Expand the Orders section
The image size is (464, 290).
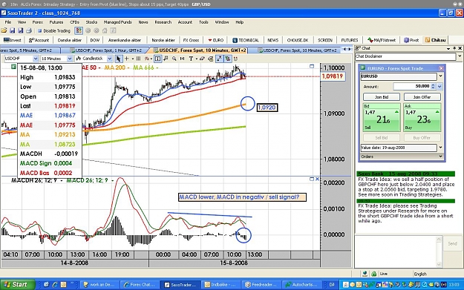coord(402,156)
